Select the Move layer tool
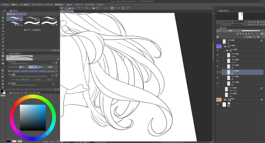 click(3, 24)
